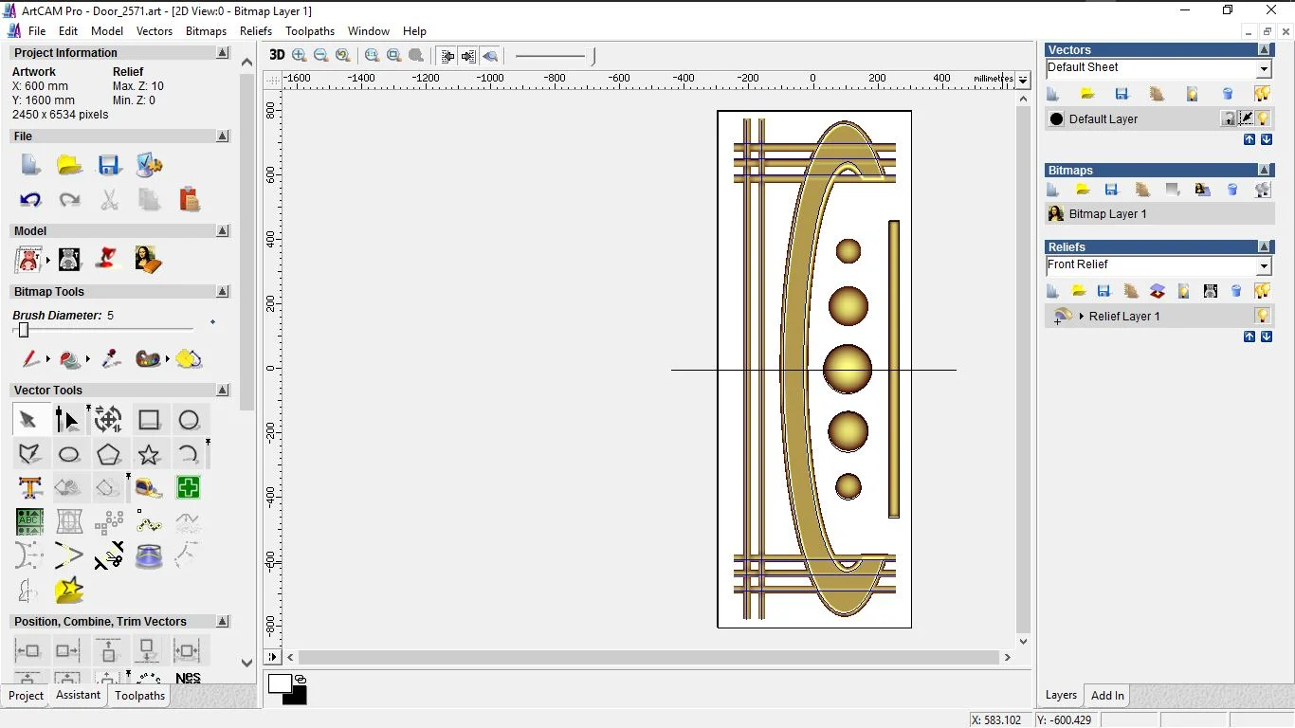
Task: Open the Toolpaths menu
Action: point(310,31)
